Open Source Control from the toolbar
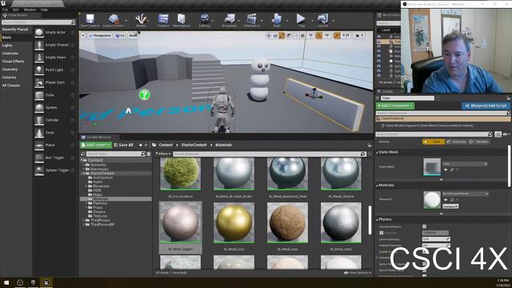 pos(114,20)
